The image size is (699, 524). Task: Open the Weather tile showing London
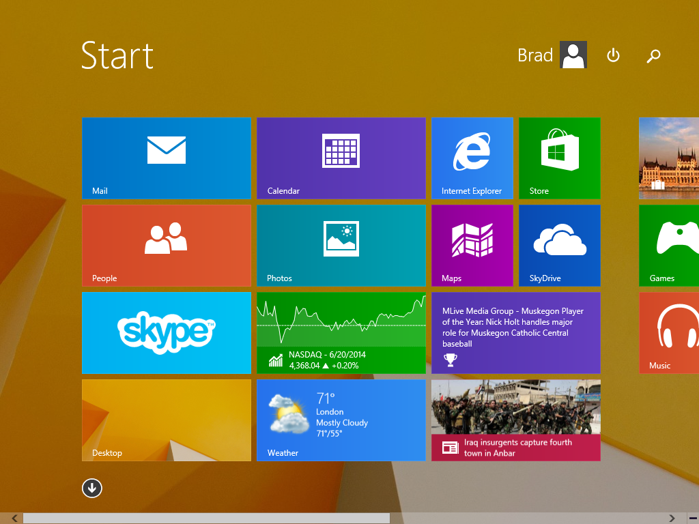point(341,420)
